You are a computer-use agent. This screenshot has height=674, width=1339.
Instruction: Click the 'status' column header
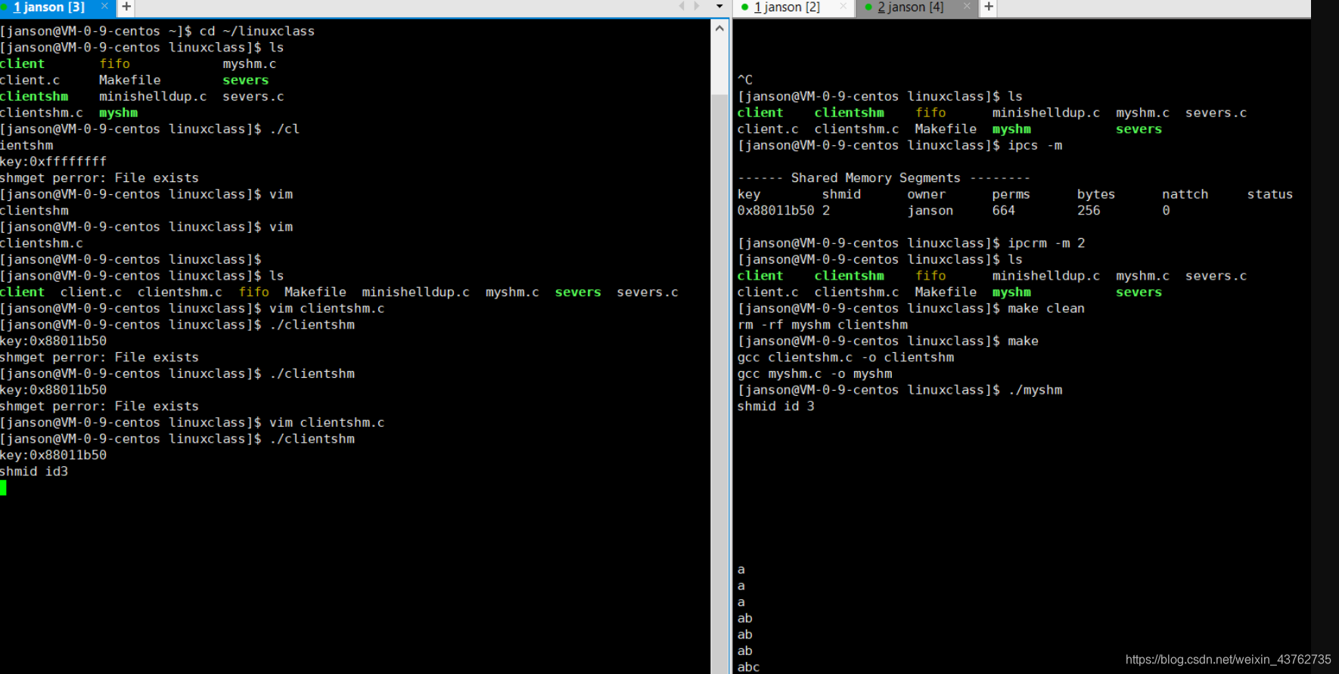click(1270, 194)
